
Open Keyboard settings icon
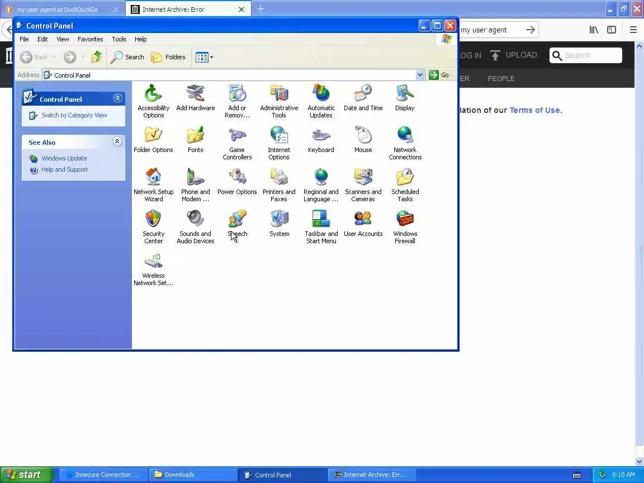point(321,140)
